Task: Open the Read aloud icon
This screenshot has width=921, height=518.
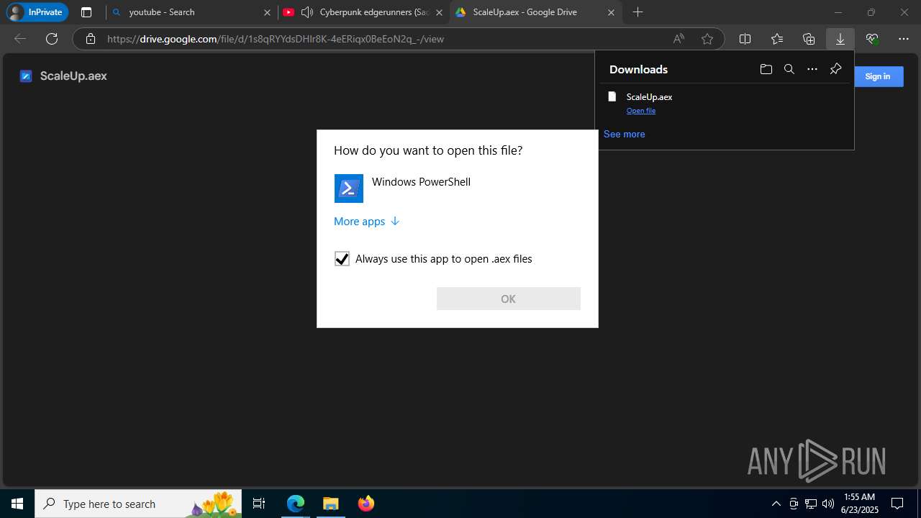Action: 679,39
